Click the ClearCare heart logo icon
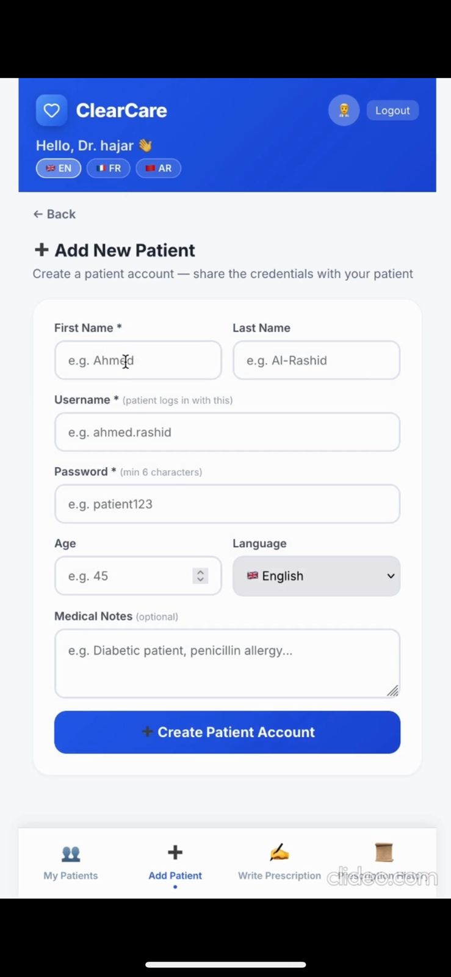 tap(51, 111)
